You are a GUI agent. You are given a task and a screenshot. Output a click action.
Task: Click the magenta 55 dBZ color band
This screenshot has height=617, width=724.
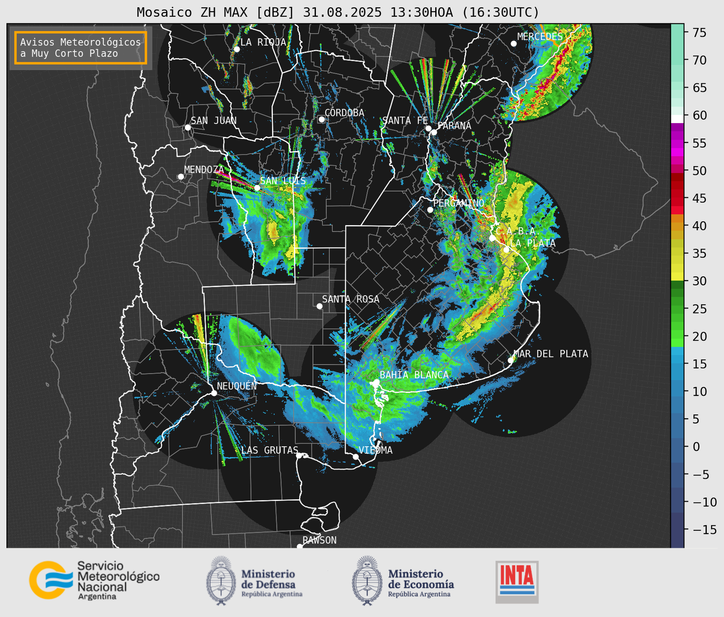[677, 143]
